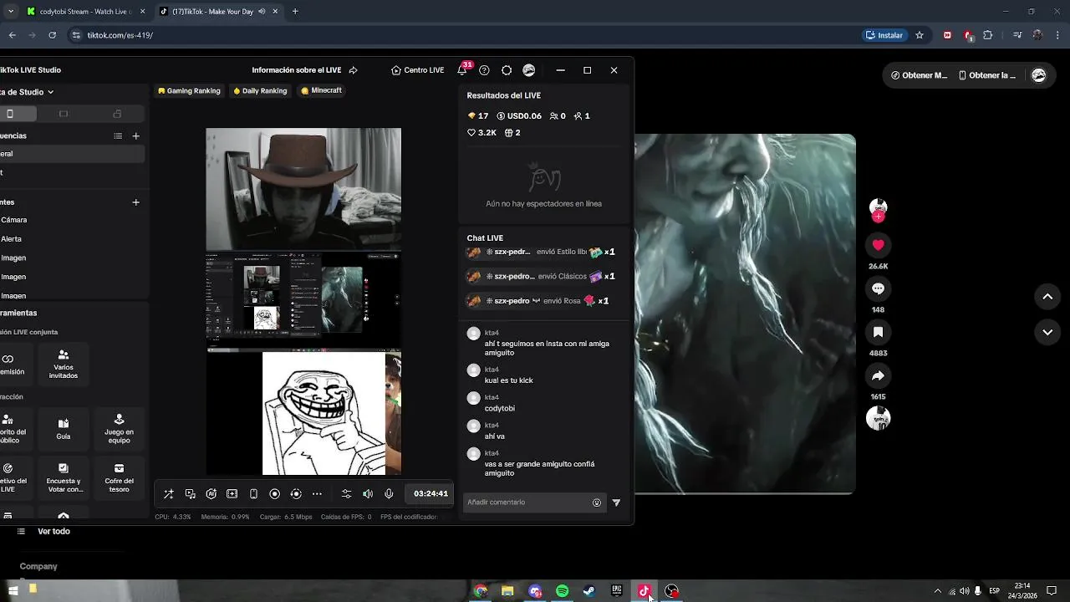
Task: Select the Gaming Ranking tag
Action: 189,90
